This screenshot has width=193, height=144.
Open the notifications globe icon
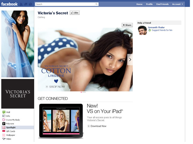click(x=30, y=4)
